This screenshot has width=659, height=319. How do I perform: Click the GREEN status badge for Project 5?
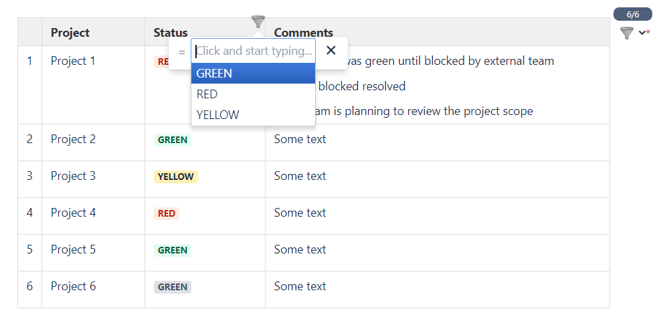[x=173, y=250]
